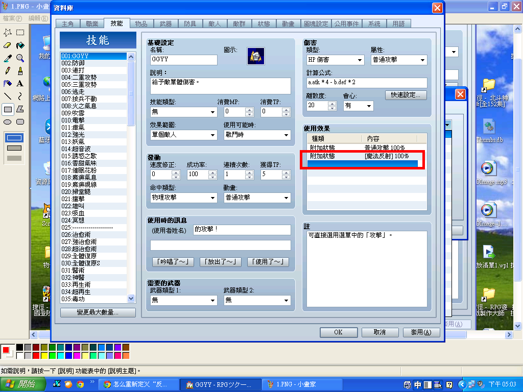The image size is (523, 392).
Task: Select the Free-Form Select tool in Paint
Action: click(x=8, y=32)
